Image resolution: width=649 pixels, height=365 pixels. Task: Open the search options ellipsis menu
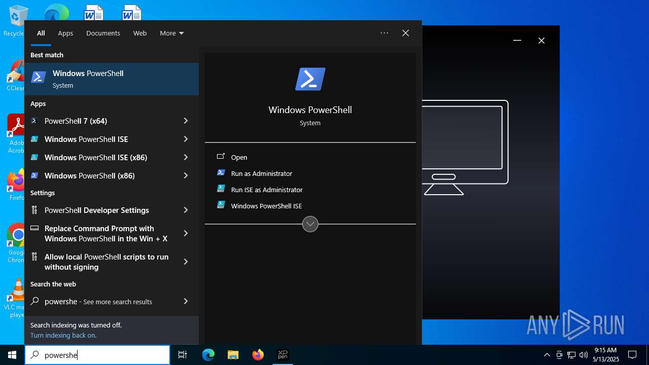[384, 33]
